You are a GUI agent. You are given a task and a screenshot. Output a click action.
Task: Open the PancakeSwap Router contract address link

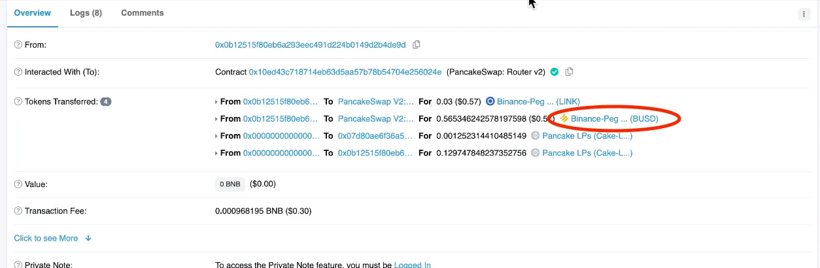pos(345,72)
